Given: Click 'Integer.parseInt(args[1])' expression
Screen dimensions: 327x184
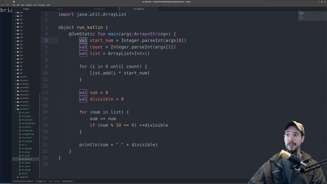Looking at the screenshot, I should 143,47.
